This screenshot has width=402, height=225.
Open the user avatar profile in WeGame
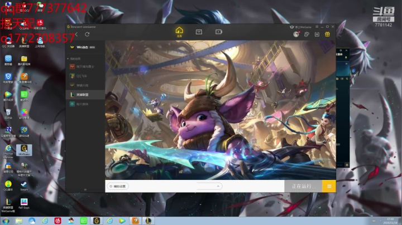click(x=296, y=35)
